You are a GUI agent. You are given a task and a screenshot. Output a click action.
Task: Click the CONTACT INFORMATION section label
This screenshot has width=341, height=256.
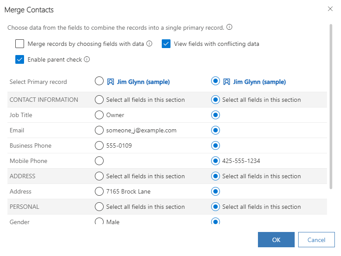[x=44, y=100]
